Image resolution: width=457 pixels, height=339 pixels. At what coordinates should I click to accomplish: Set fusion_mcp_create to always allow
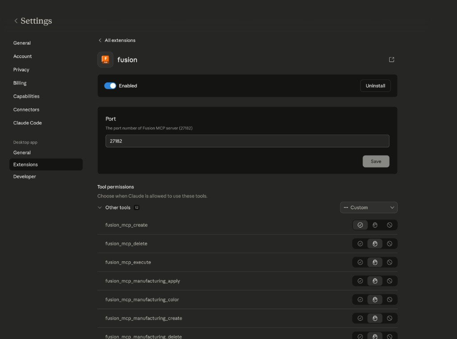pos(360,225)
